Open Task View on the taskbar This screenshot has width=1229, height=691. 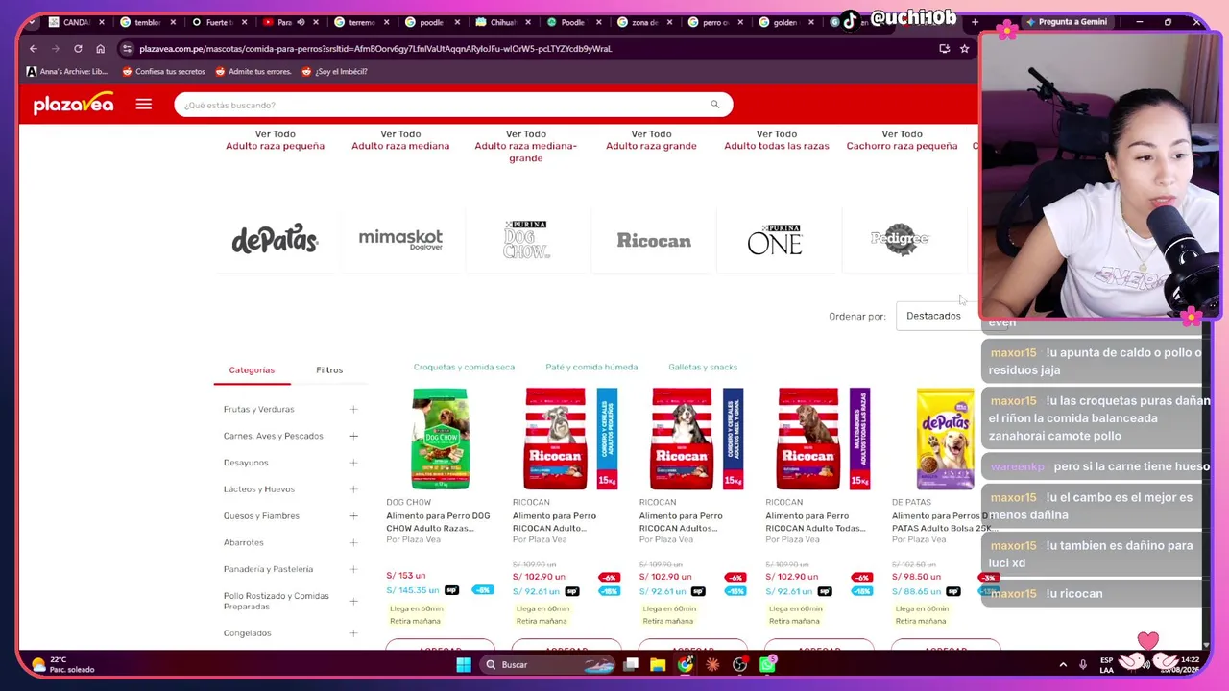631,664
